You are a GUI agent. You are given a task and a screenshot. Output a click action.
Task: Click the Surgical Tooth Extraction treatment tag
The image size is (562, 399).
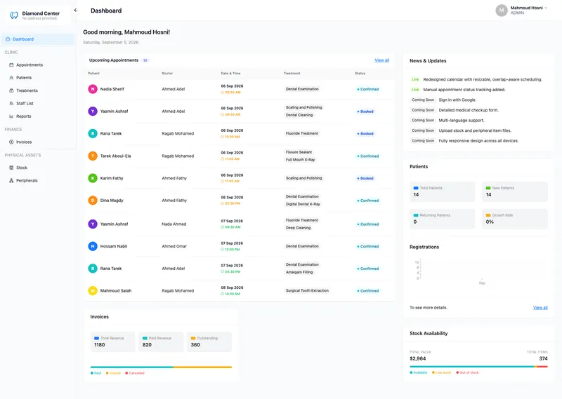[307, 290]
